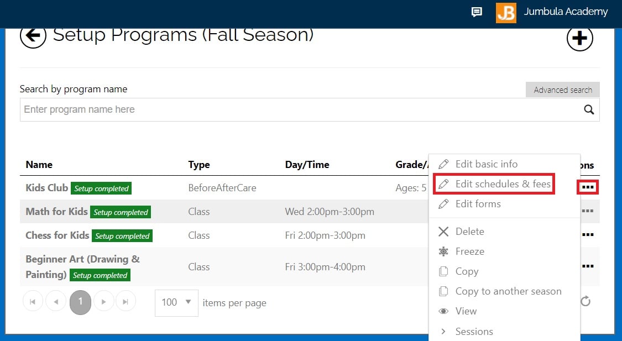Click BeforeAfterCare type cell for Kids Club
The width and height of the screenshot is (622, 341).
(222, 187)
